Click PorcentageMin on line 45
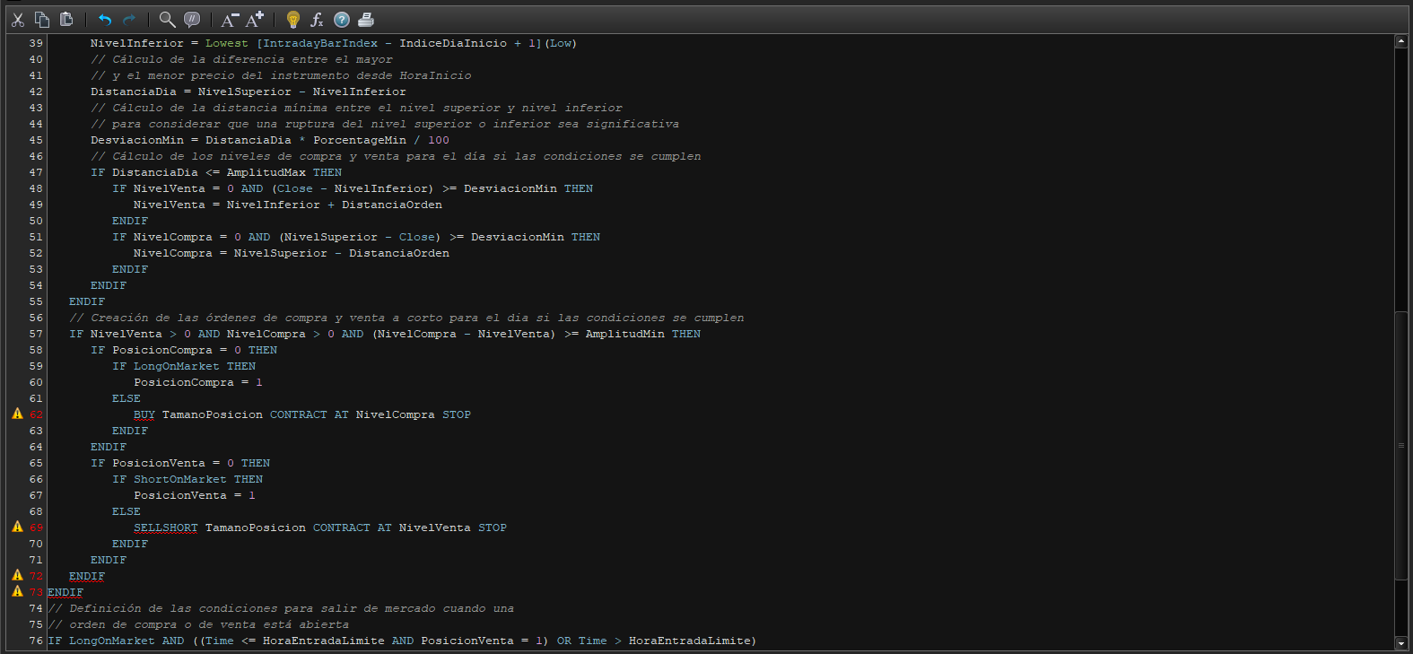1413x654 pixels. (x=360, y=140)
